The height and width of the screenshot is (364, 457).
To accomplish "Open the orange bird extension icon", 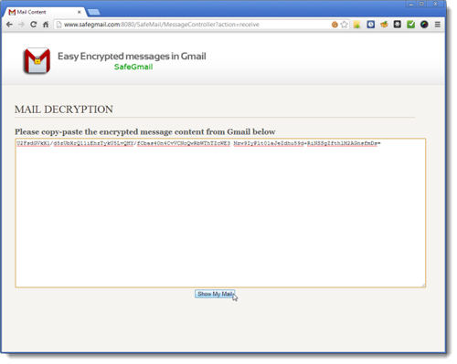I will [x=384, y=25].
